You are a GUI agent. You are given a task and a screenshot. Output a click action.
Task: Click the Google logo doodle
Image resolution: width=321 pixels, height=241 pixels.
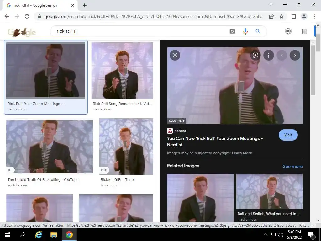click(x=22, y=32)
